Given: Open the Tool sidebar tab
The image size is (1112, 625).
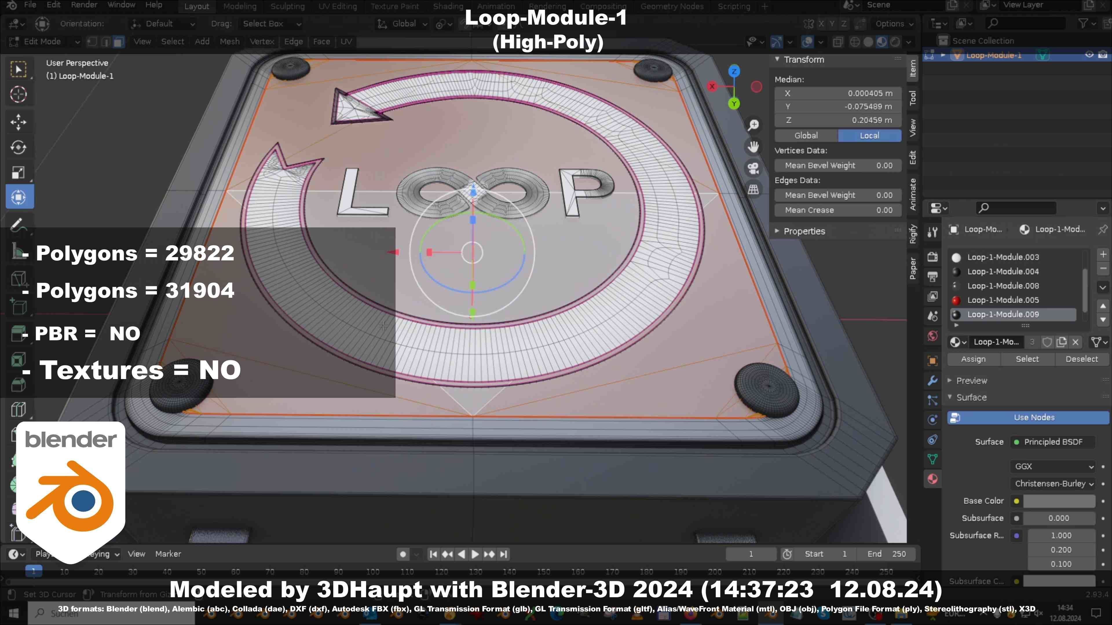Looking at the screenshot, I should click(x=912, y=98).
